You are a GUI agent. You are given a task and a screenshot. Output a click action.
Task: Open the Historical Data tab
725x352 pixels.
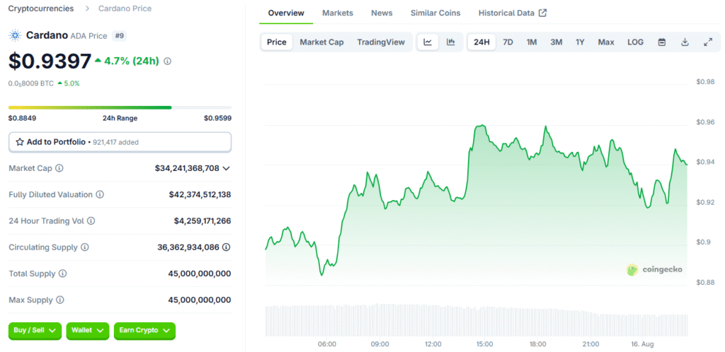[513, 13]
